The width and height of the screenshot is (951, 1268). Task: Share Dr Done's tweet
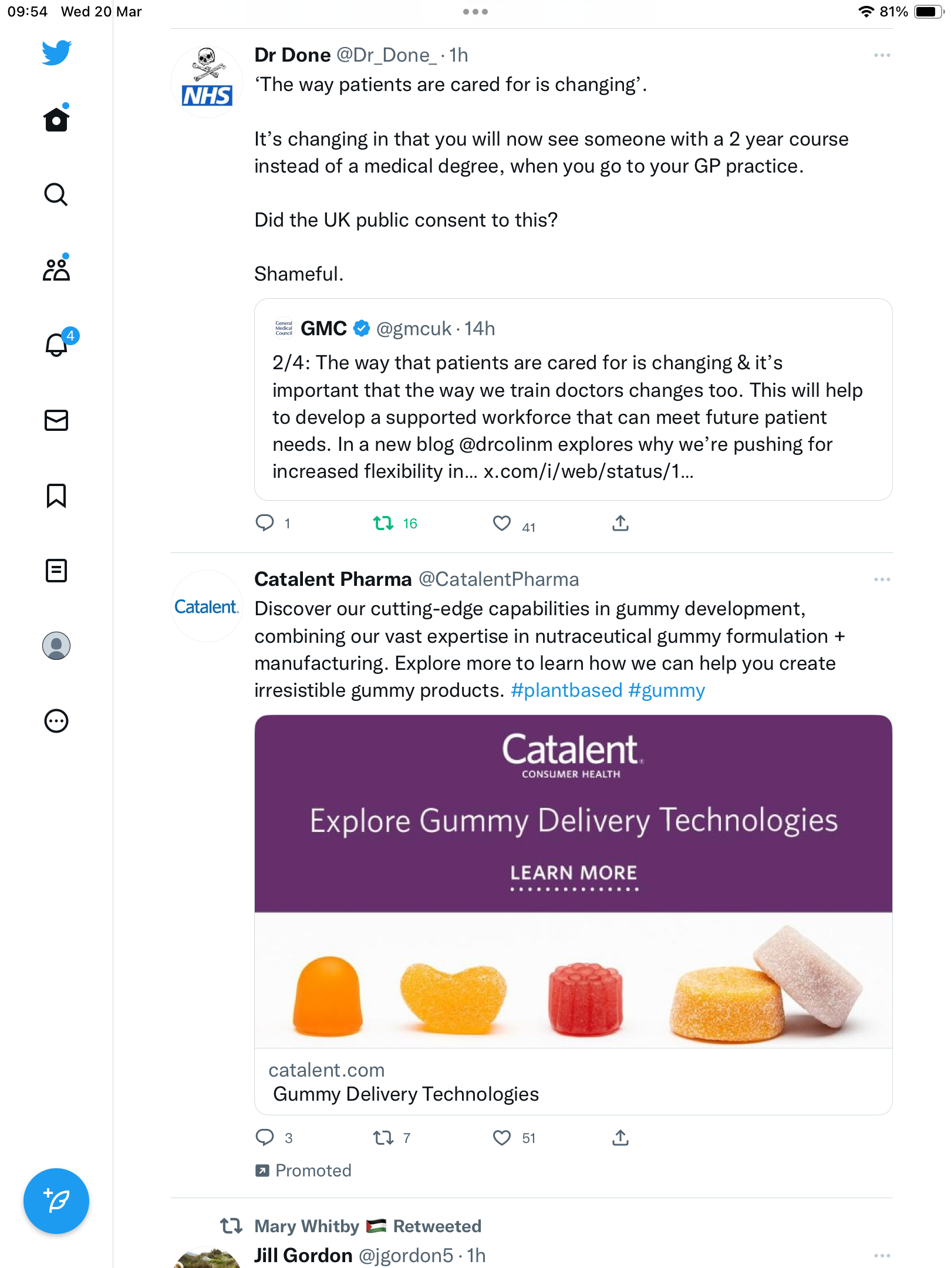(620, 523)
